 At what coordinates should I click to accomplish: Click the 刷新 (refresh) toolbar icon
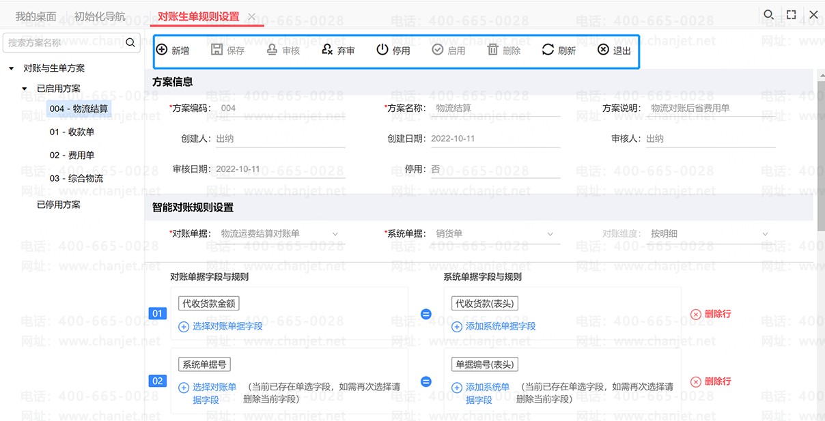548,50
